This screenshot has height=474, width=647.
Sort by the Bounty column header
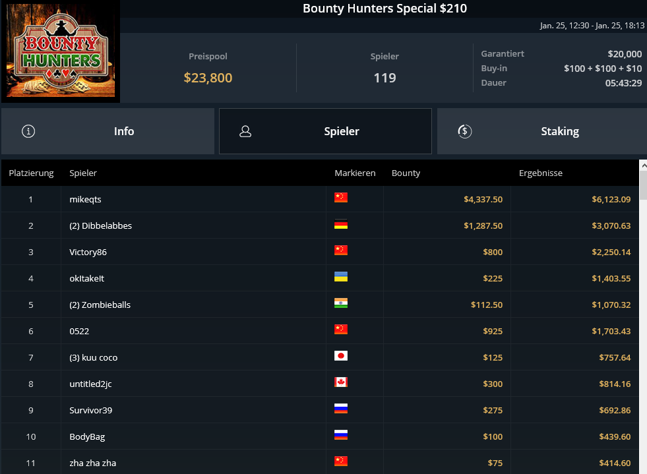point(406,173)
